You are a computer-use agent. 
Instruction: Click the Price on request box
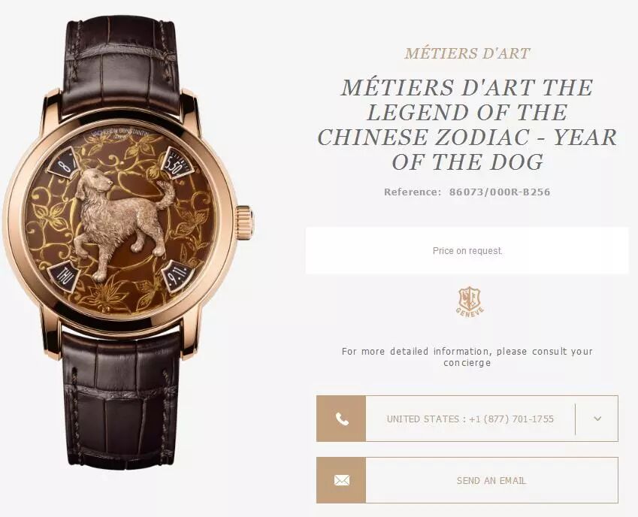[x=467, y=250]
